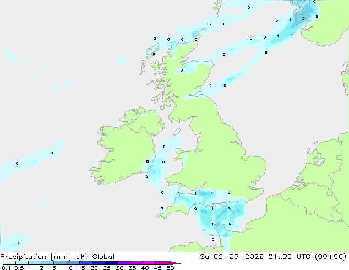Click the "Precipitation" title text
Image resolution: width=349 pixels, height=270 pixels.
click(x=23, y=257)
